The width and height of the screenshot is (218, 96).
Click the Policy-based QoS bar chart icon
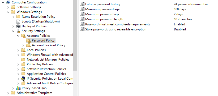pyautogui.click(x=18, y=88)
